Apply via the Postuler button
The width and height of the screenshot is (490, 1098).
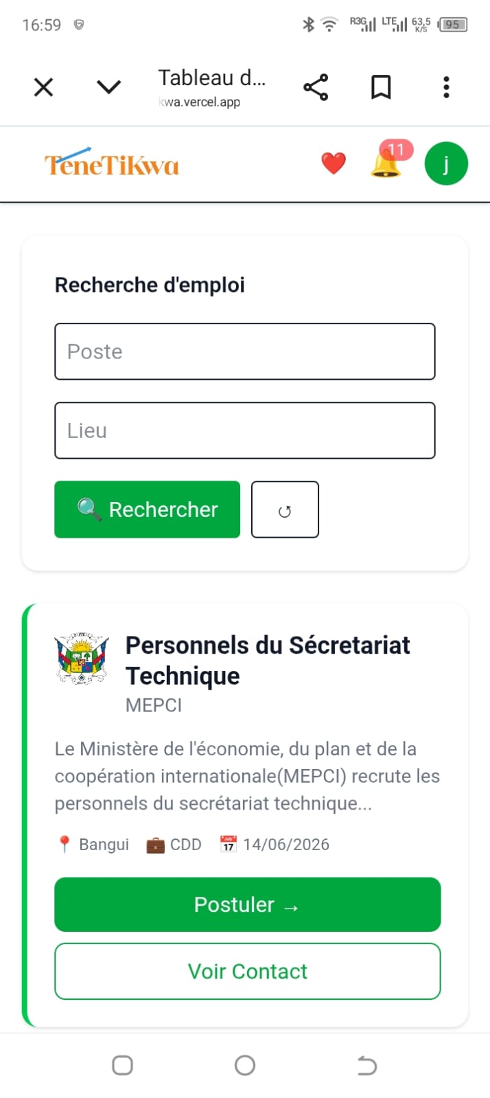coord(248,904)
